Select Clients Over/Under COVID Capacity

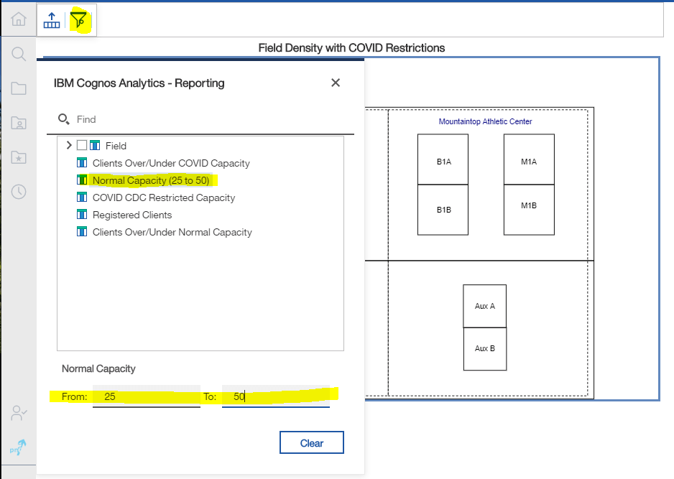coord(171,163)
